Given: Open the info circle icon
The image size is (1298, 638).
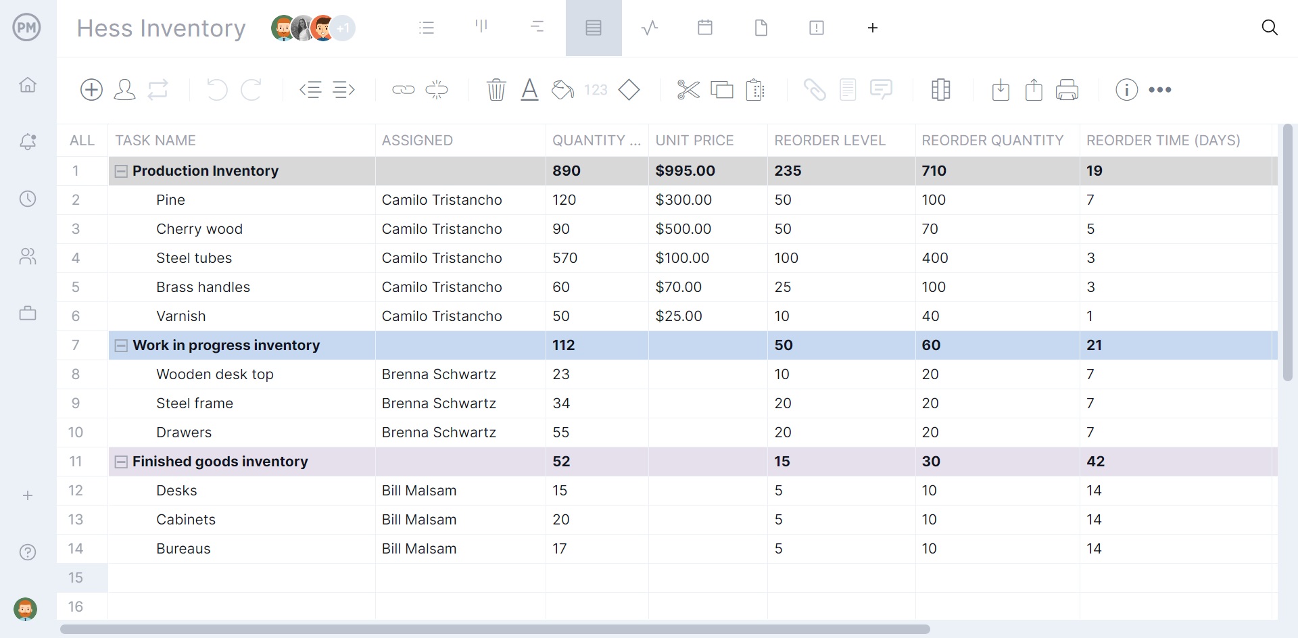Looking at the screenshot, I should [1127, 90].
